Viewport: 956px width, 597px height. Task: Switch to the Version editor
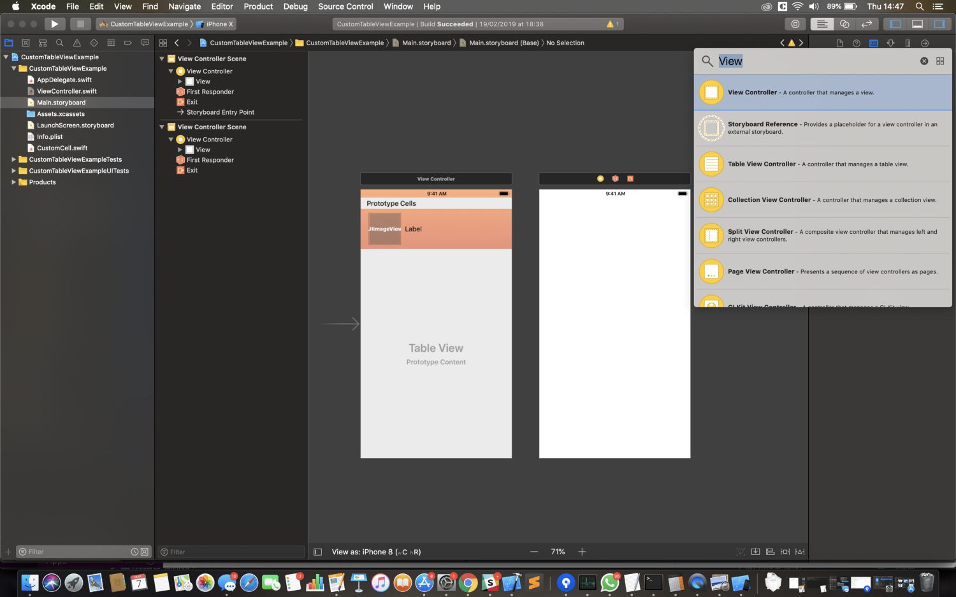pos(866,24)
